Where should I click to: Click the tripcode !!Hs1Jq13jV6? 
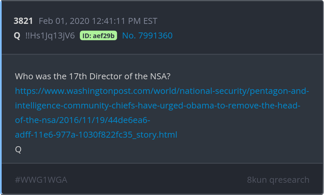pyautogui.click(x=50, y=36)
